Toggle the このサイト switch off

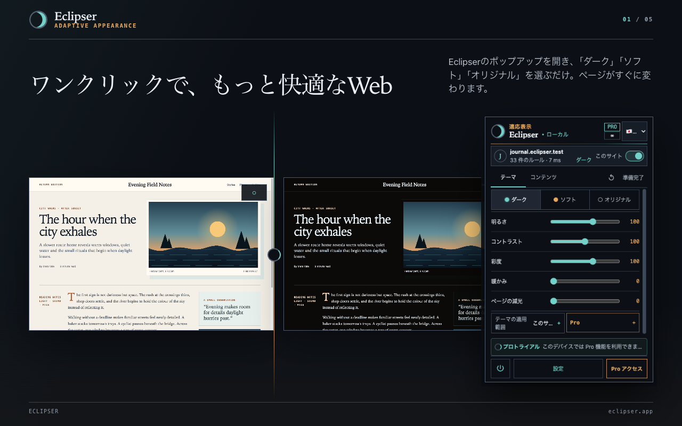(x=635, y=156)
